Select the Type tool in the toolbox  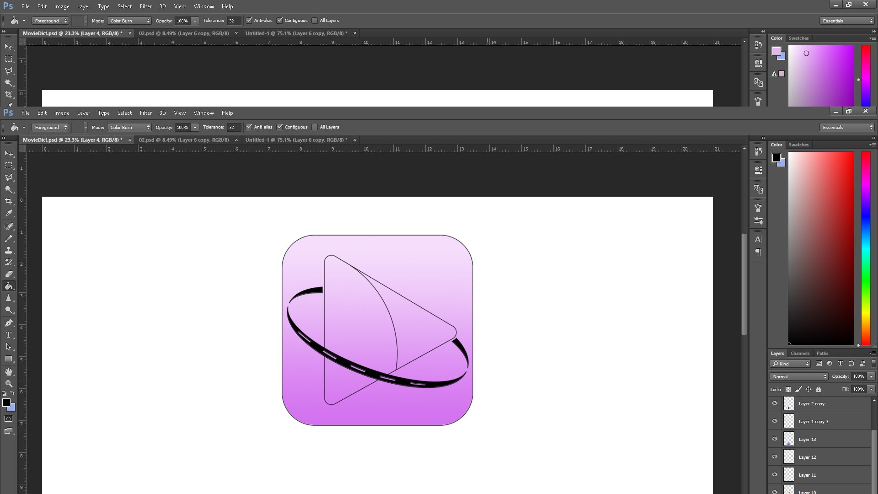coord(9,335)
